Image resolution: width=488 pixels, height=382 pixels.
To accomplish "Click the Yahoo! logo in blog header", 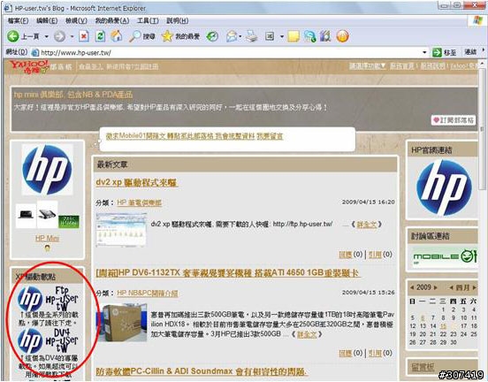I will click(x=29, y=67).
